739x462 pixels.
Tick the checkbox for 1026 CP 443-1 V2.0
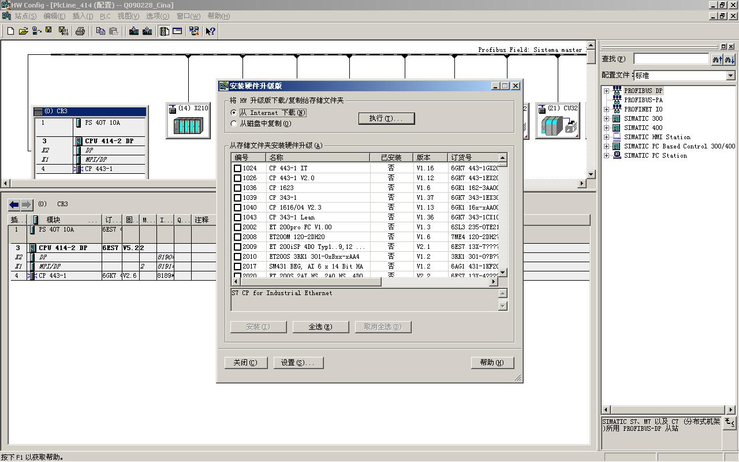(237, 178)
